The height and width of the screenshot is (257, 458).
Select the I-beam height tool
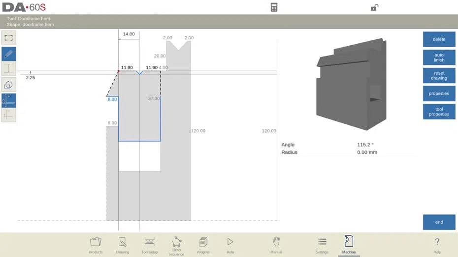pyautogui.click(x=8, y=69)
